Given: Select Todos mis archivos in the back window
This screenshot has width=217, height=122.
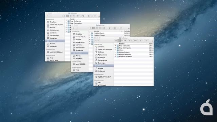Looking at the screenshot, I should [x=55, y=25].
